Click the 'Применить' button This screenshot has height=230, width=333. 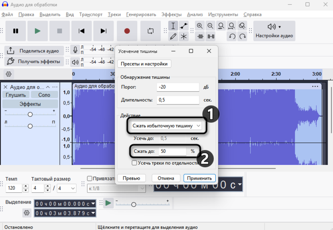[199, 178]
